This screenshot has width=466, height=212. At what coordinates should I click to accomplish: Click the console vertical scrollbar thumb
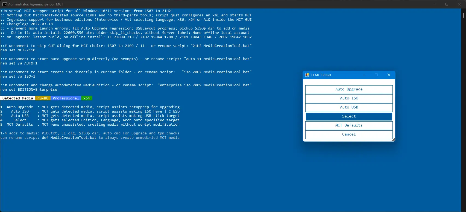coord(464,15)
